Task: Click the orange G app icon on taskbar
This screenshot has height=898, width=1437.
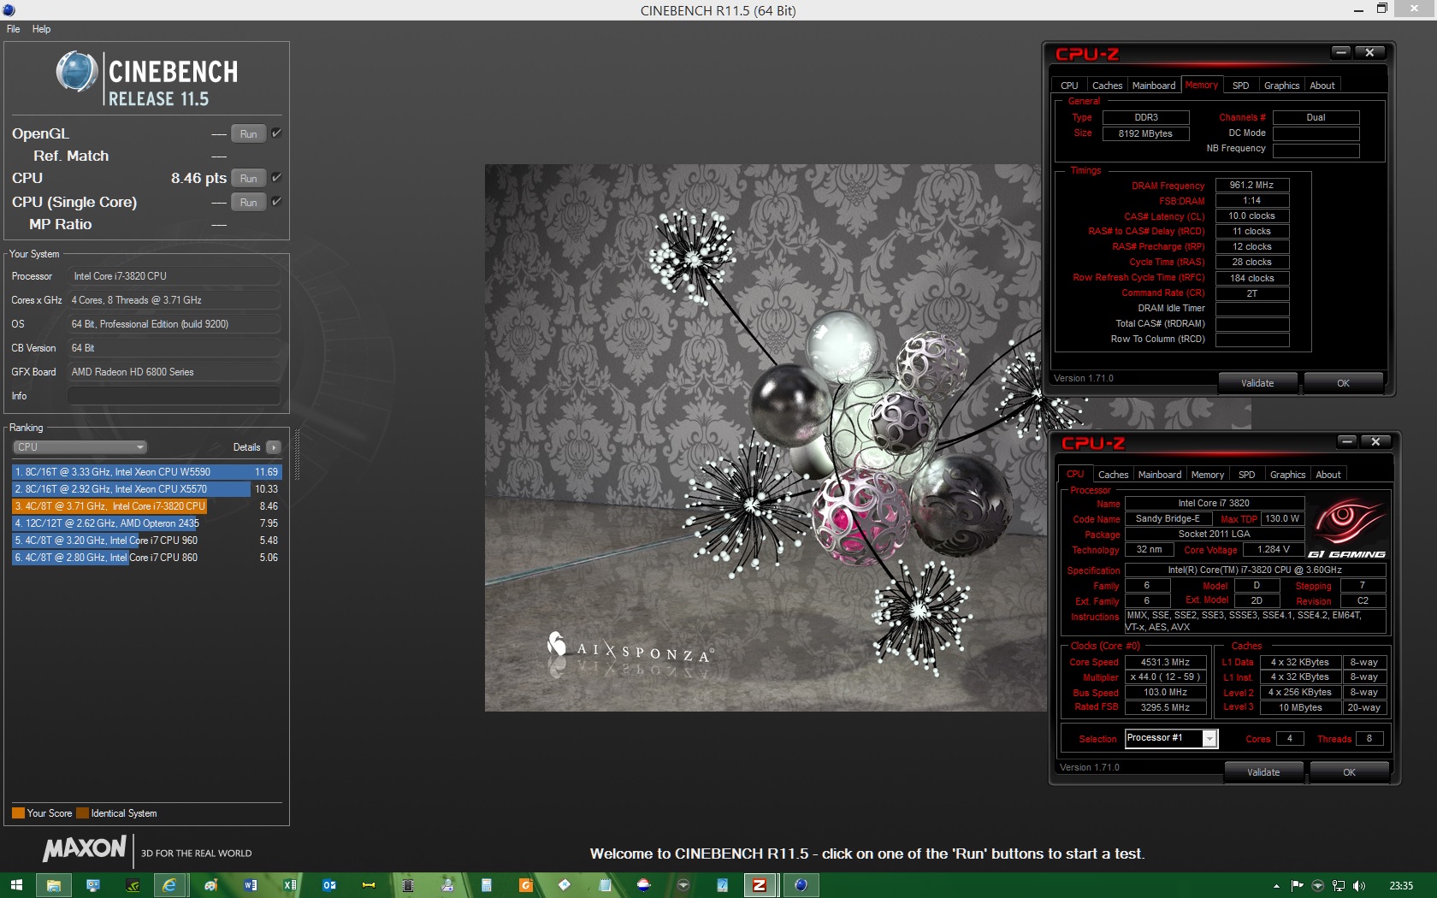Action: click(x=526, y=885)
